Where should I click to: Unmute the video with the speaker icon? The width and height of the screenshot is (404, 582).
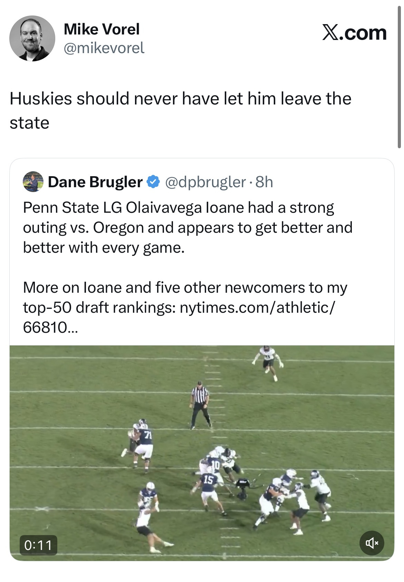click(372, 543)
